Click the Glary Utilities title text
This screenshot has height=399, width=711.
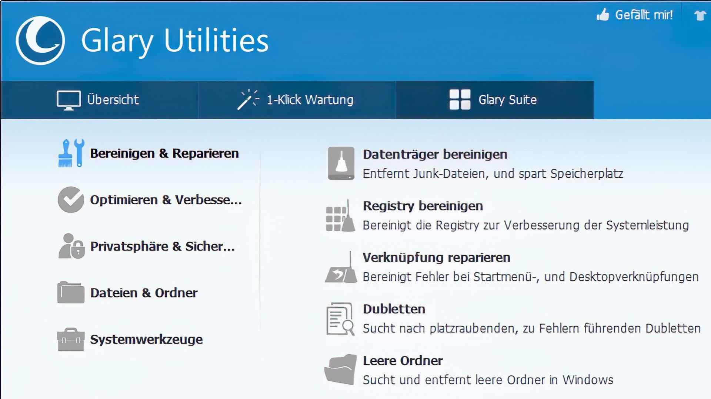tap(175, 41)
